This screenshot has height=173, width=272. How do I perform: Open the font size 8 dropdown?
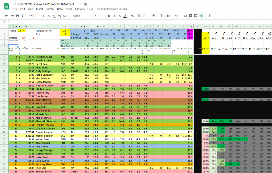(x=99, y=16)
